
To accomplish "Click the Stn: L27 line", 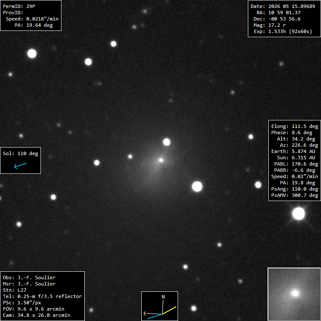I will click(x=15, y=290).
